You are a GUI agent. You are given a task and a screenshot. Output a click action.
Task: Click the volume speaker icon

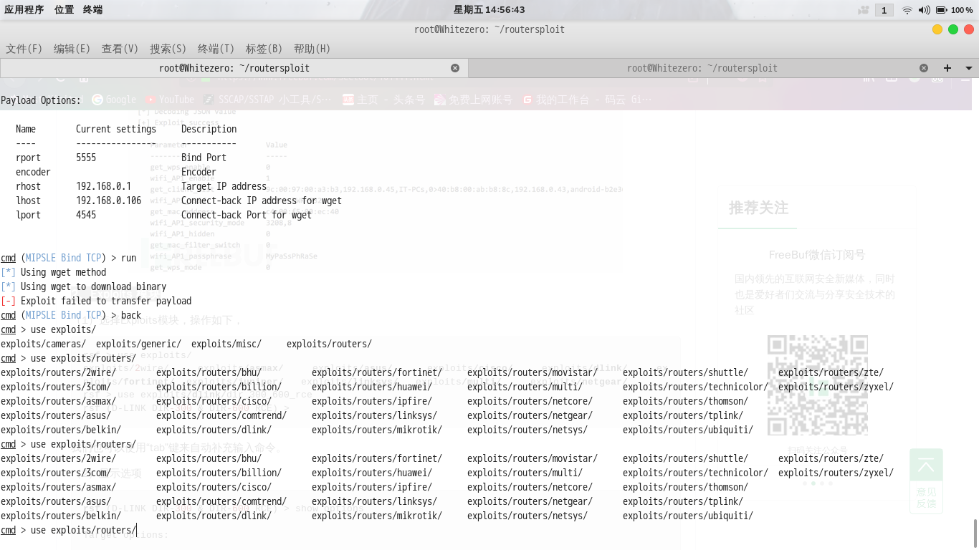(924, 10)
